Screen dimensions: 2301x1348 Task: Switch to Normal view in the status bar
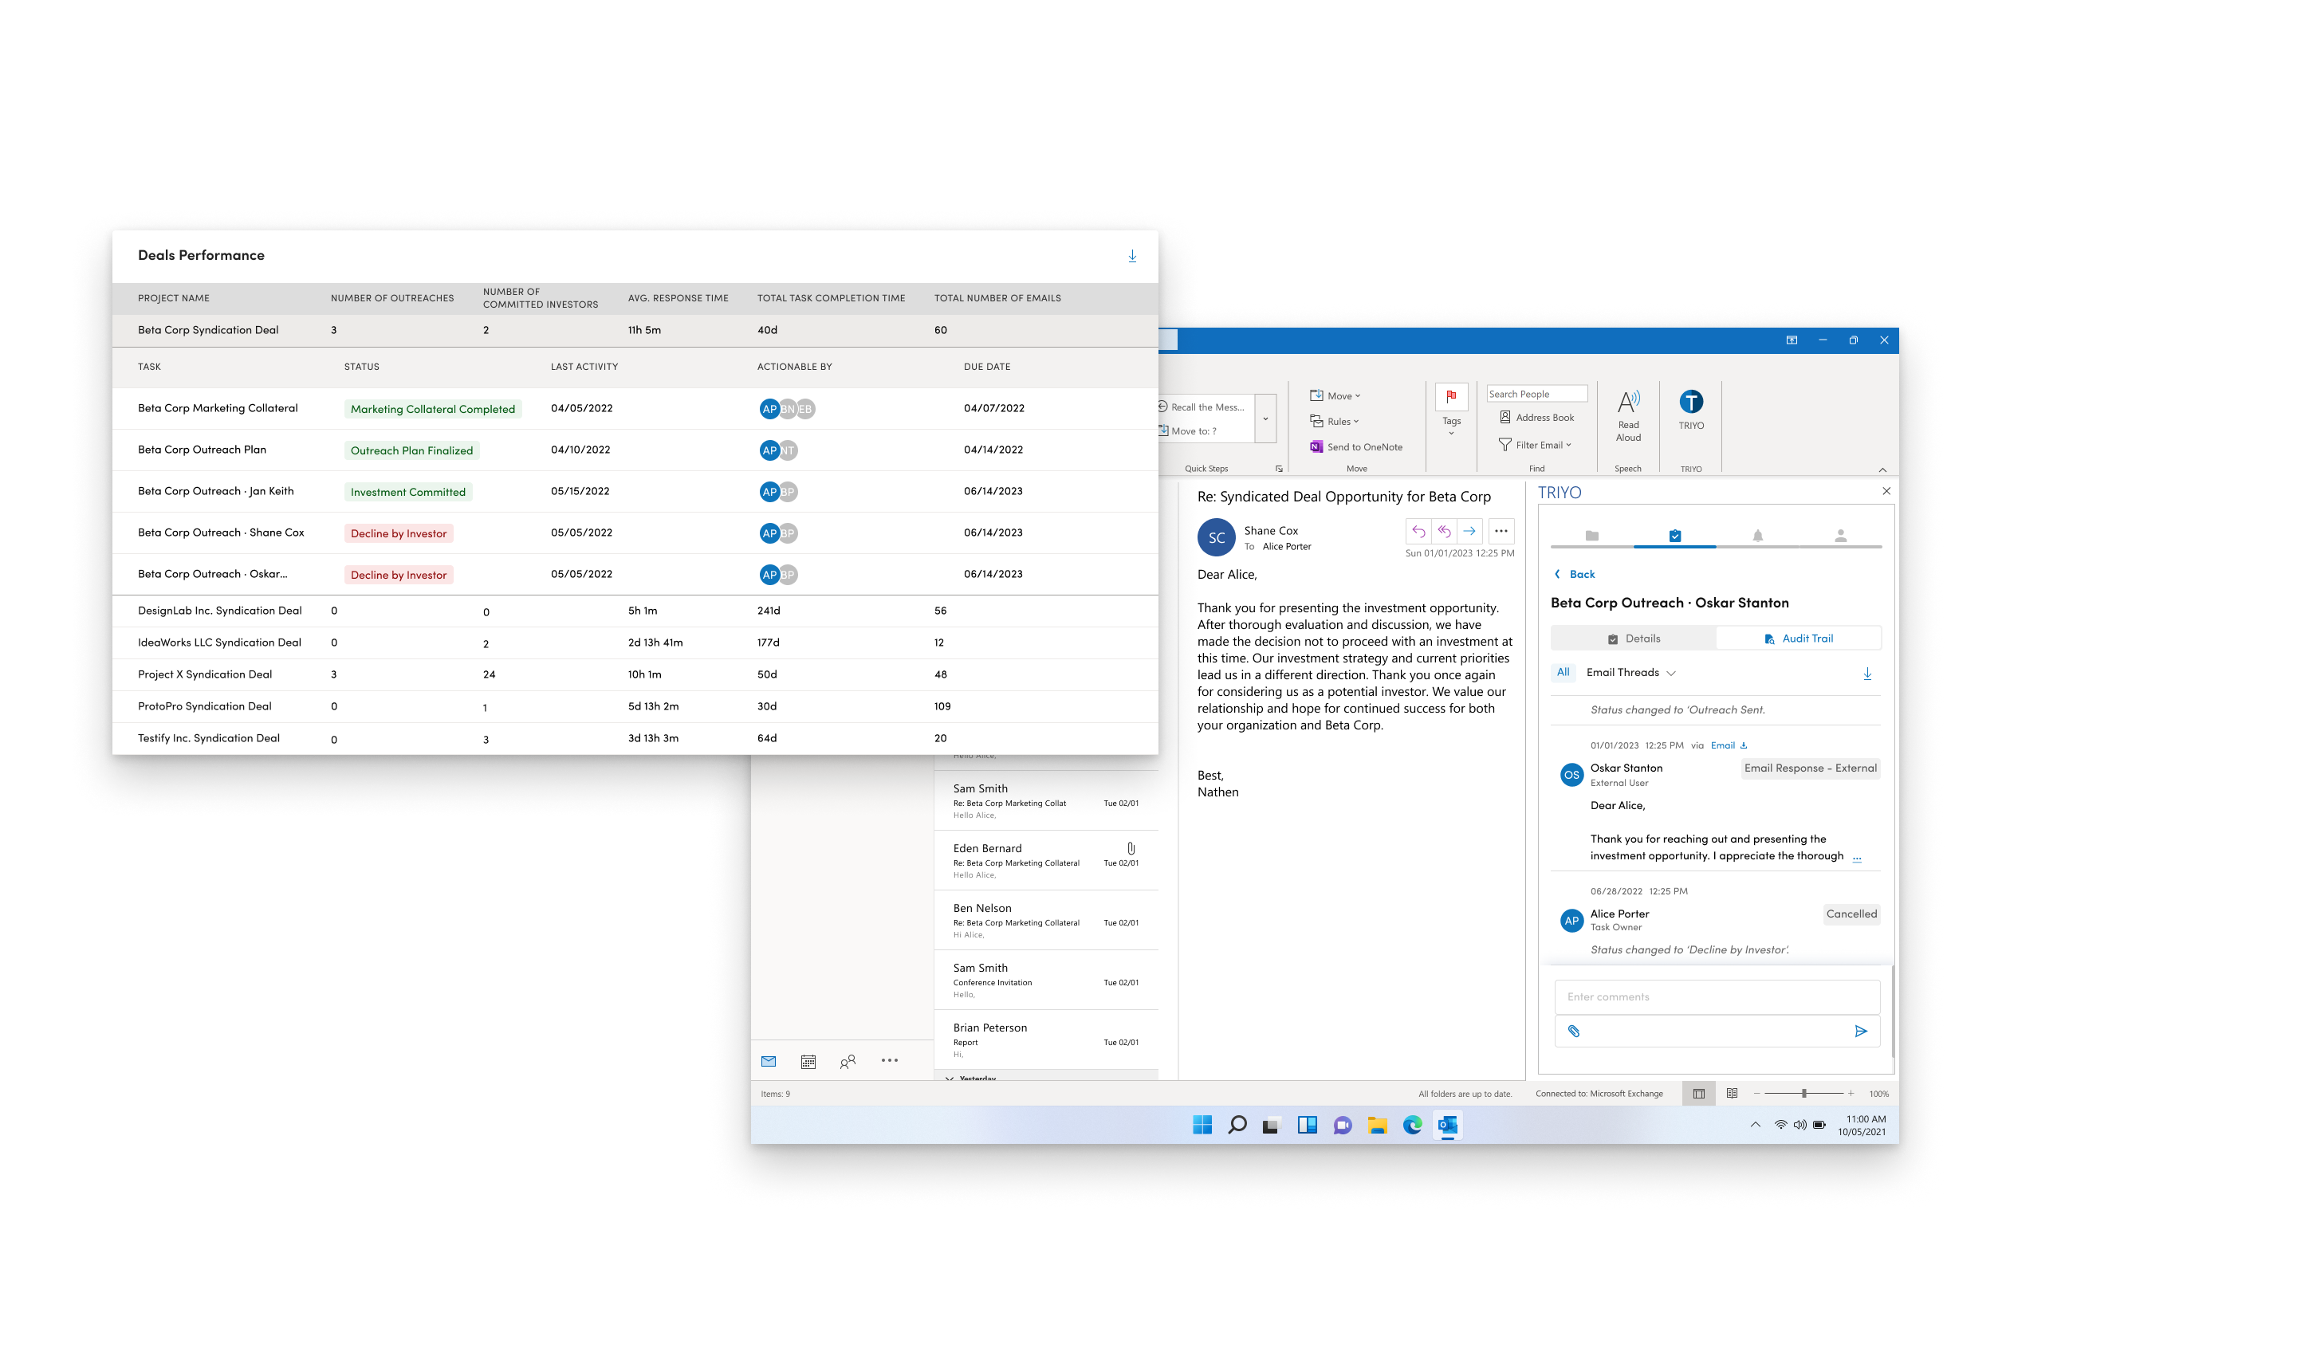[1698, 1095]
